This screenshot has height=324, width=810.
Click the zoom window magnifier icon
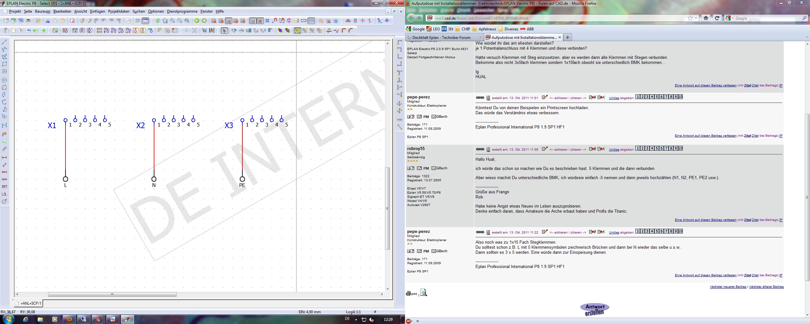pyautogui.click(x=165, y=21)
